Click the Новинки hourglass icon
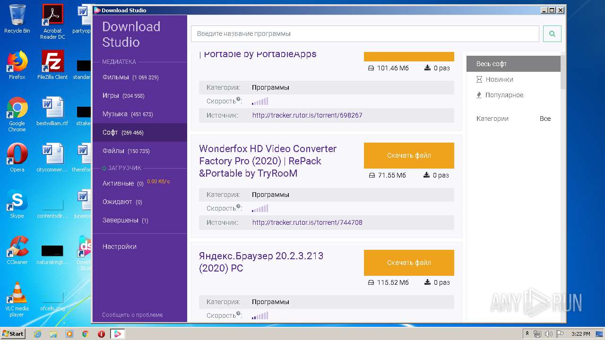Image resolution: width=605 pixels, height=340 pixels. tap(479, 79)
